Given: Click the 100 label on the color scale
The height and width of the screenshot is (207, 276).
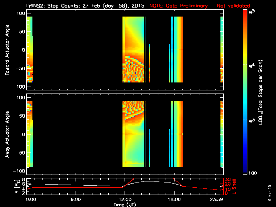Looking at the screenshot, I should click(253, 173).
